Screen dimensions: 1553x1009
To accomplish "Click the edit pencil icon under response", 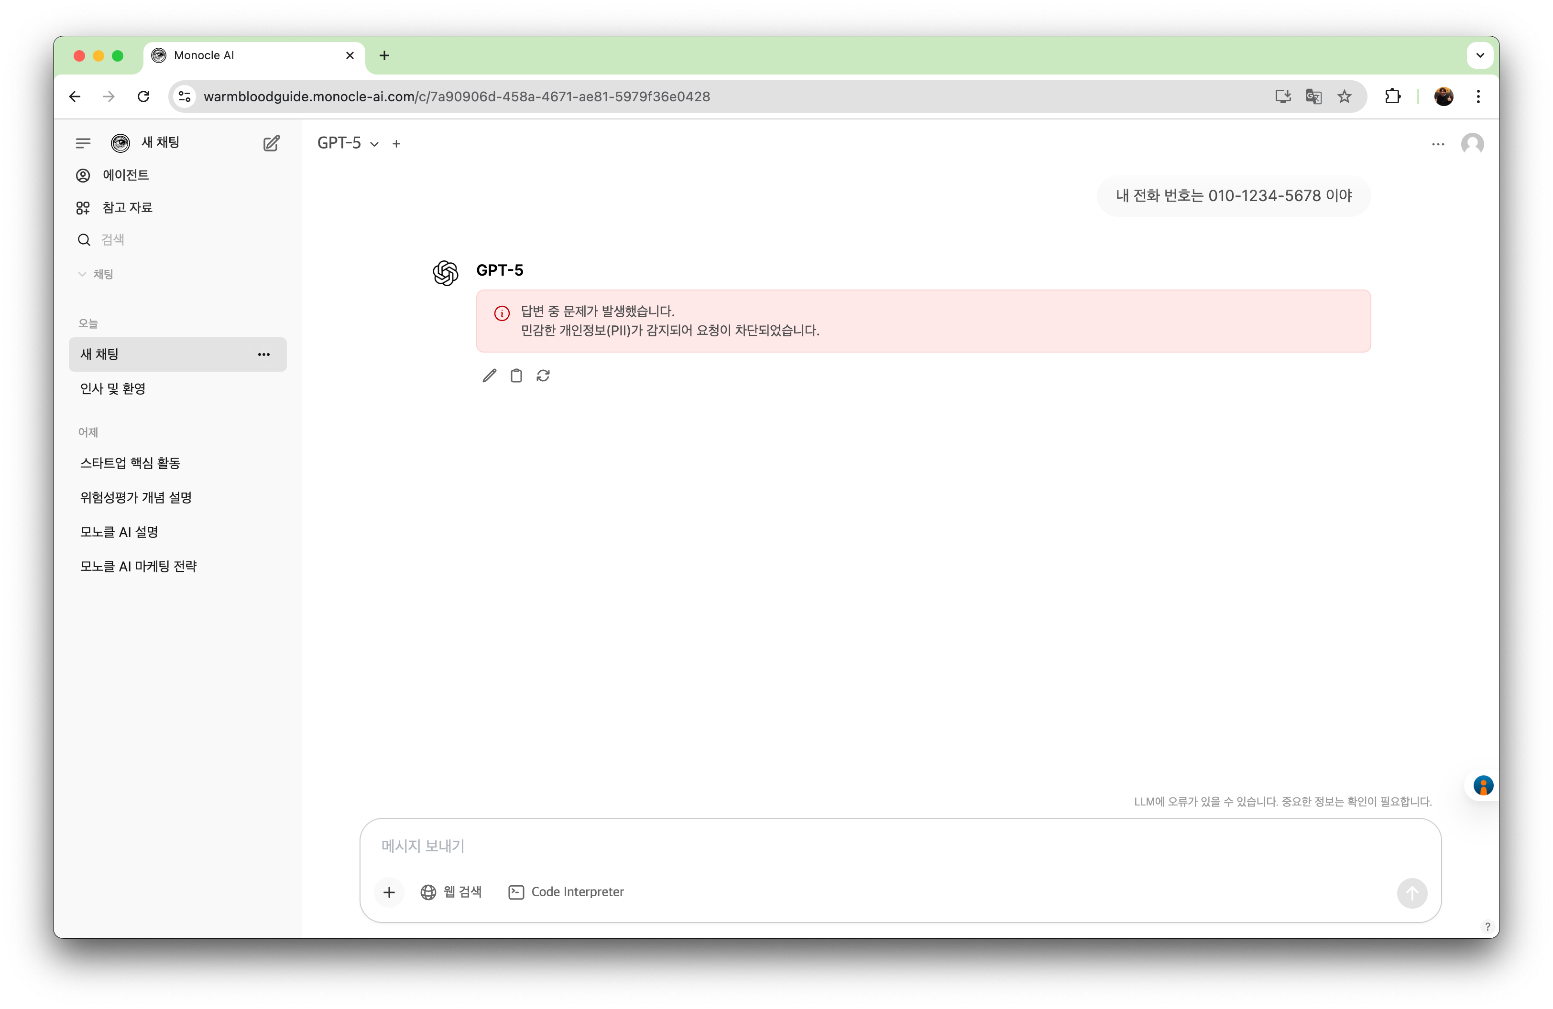I will point(490,376).
